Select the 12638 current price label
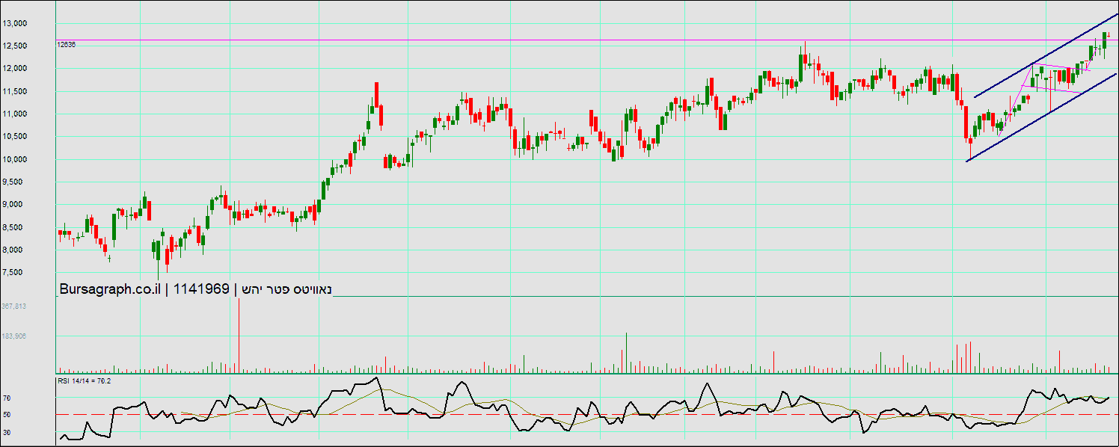Viewport: 1119px width, 447px height. click(67, 45)
